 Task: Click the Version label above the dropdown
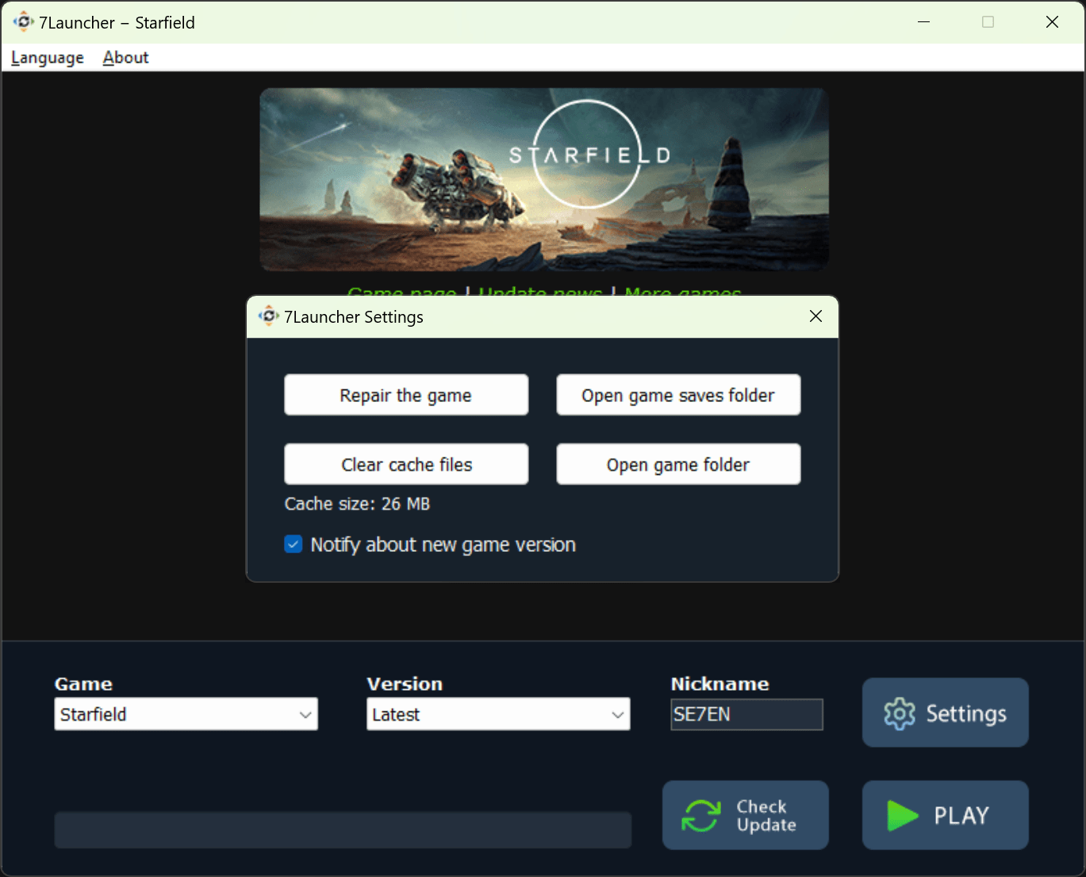(x=405, y=684)
